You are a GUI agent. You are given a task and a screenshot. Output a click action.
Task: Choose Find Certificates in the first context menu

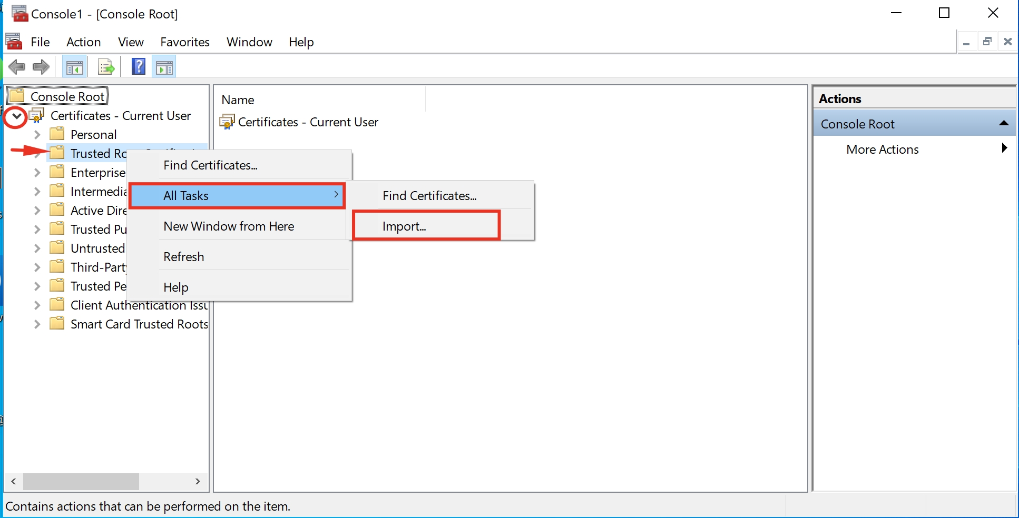click(240, 165)
